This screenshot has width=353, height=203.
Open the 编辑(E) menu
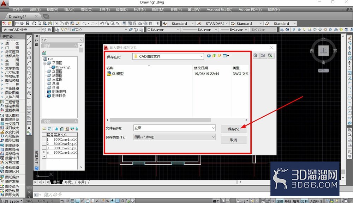(x=35, y=10)
